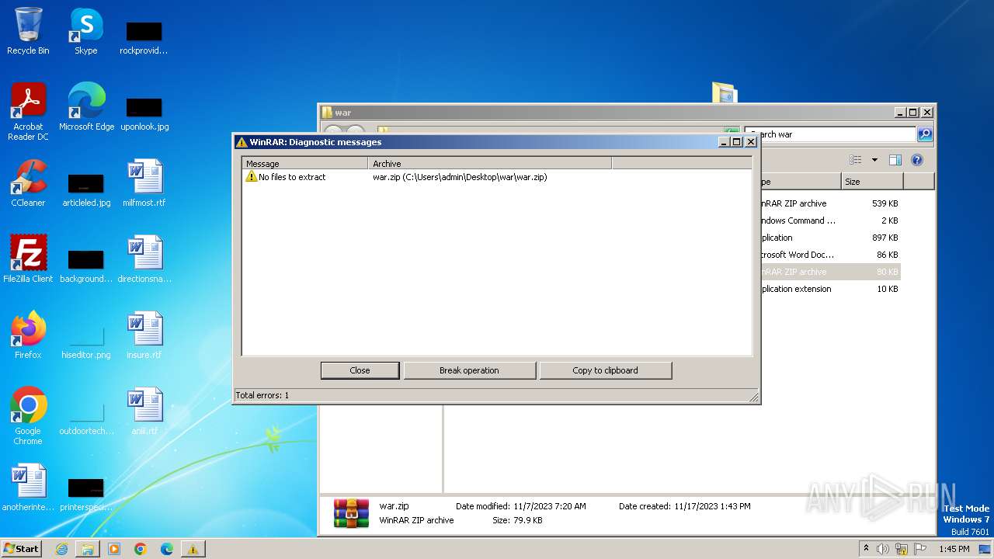
Task: Select hiseditor.png desktop file
Action: pyautogui.click(x=86, y=340)
